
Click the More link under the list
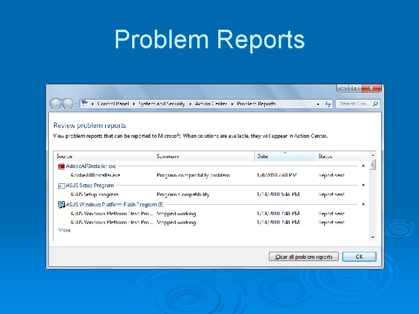point(65,230)
